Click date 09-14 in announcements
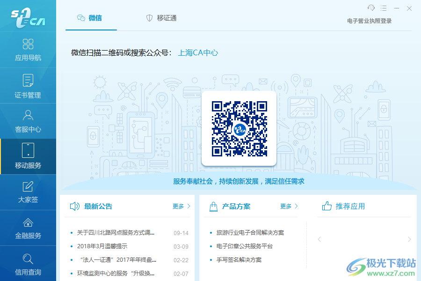Image resolution: width=421 pixels, height=281 pixels. [x=181, y=233]
